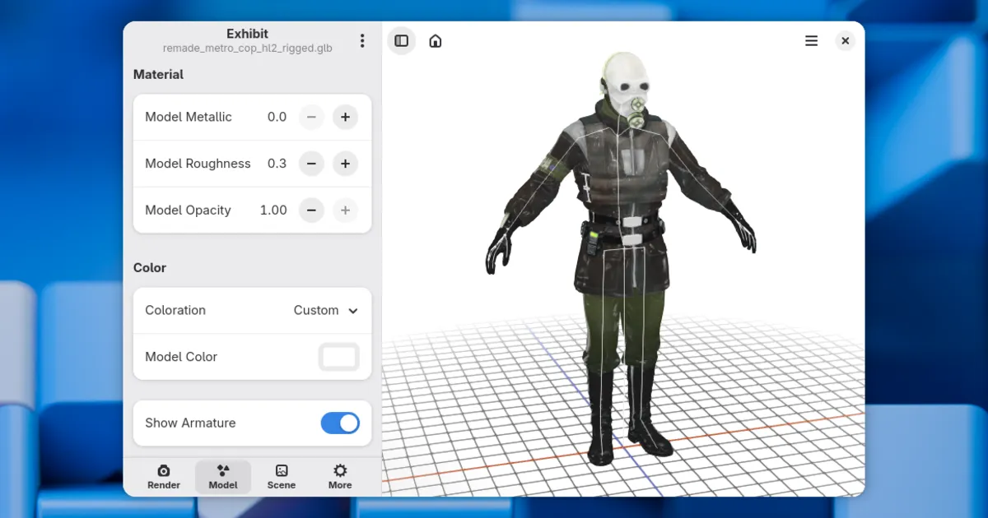Toggle the sidebar panel icon
The width and height of the screenshot is (988, 518).
pyautogui.click(x=401, y=41)
